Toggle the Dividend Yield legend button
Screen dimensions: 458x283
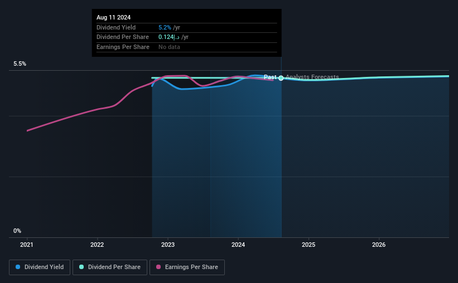pos(40,267)
